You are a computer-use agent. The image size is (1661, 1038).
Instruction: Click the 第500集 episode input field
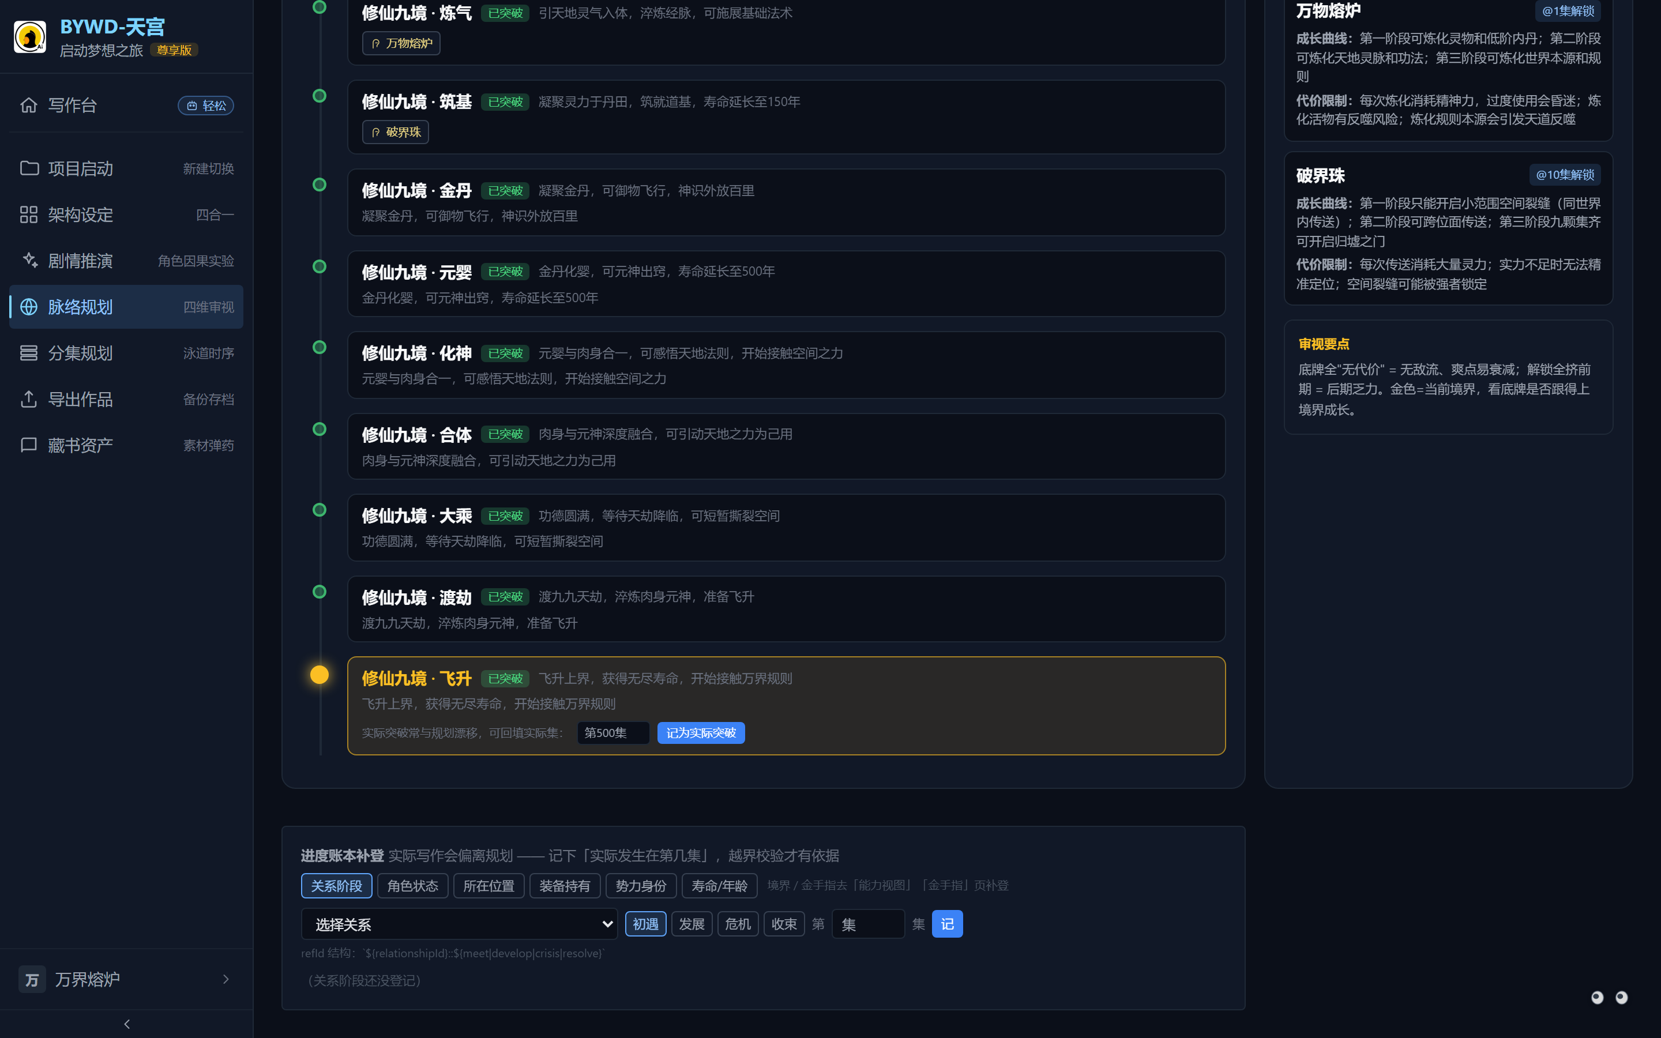pos(613,733)
